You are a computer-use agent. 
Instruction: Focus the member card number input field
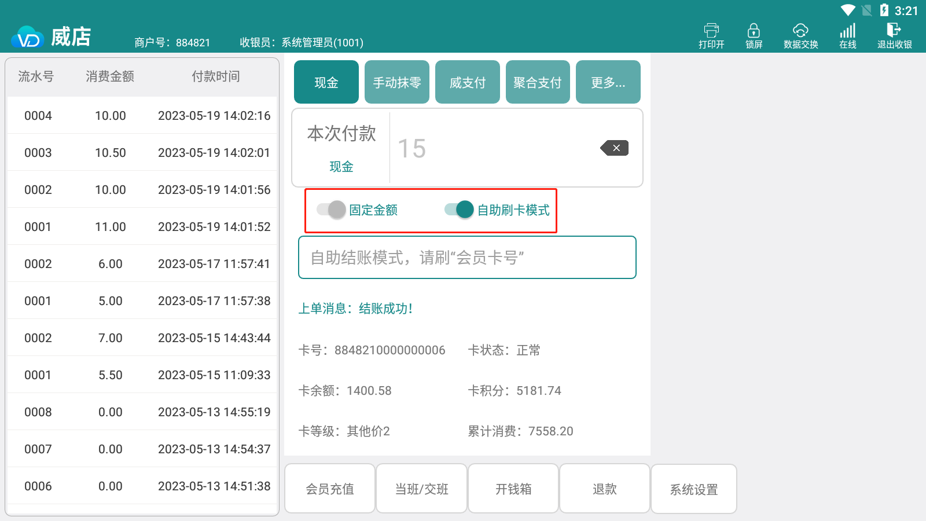point(467,258)
